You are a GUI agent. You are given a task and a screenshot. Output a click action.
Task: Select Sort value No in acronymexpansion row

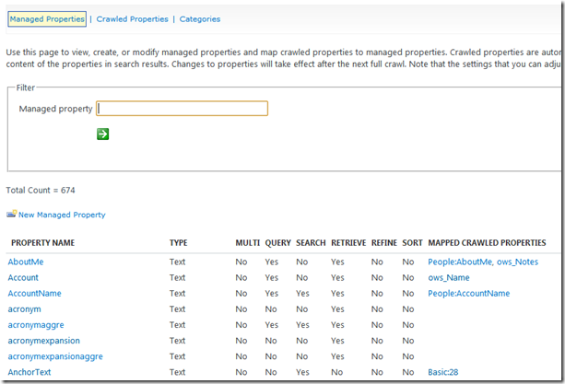(408, 341)
